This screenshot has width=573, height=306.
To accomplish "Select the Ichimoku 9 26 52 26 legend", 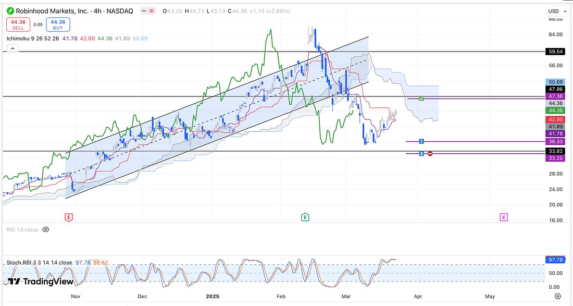I will (33, 38).
